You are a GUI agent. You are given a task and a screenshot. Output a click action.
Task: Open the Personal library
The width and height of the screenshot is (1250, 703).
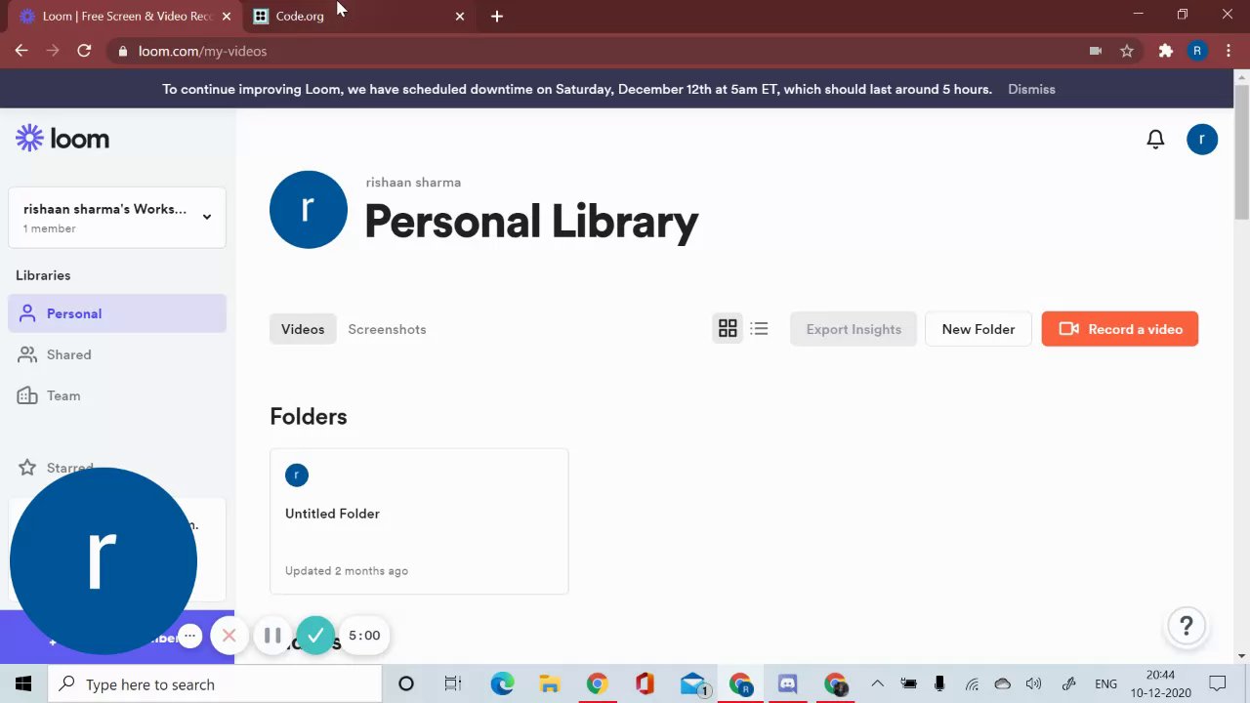point(117,313)
